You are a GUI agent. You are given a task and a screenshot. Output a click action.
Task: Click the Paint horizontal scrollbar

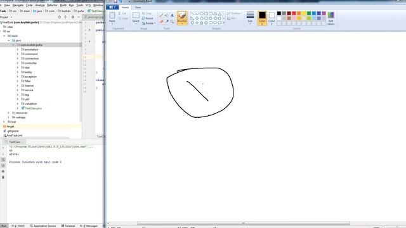point(243,224)
